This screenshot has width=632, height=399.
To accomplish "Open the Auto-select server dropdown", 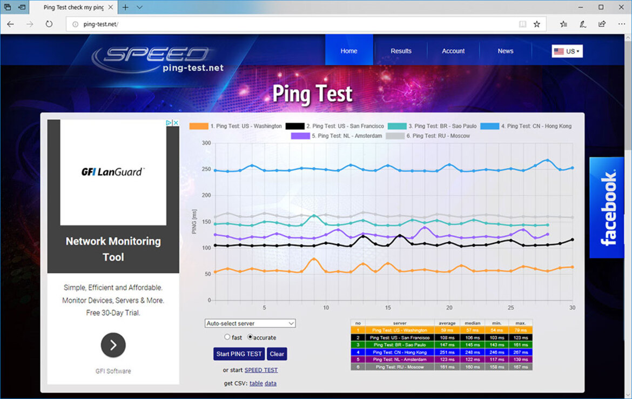I will tap(250, 323).
